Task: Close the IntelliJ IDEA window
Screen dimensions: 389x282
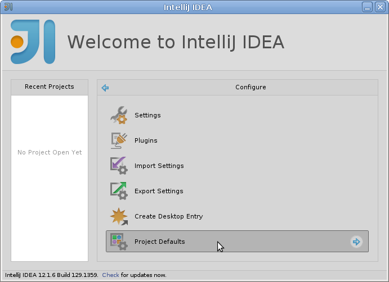Action: tap(380, 7)
